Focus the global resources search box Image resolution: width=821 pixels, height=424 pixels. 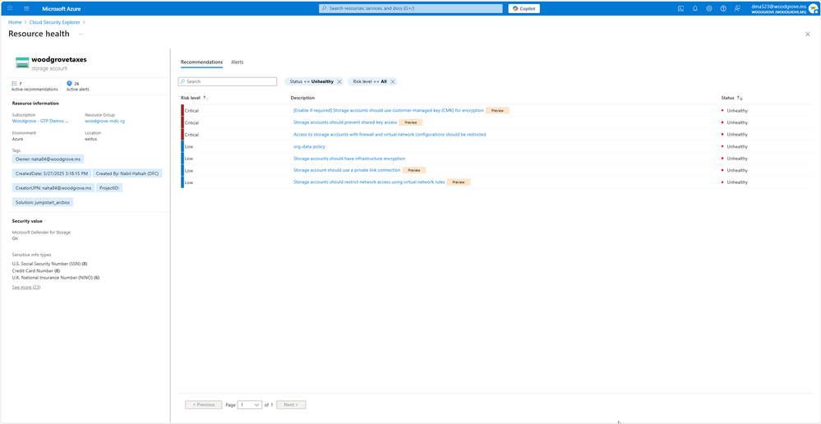tap(411, 8)
